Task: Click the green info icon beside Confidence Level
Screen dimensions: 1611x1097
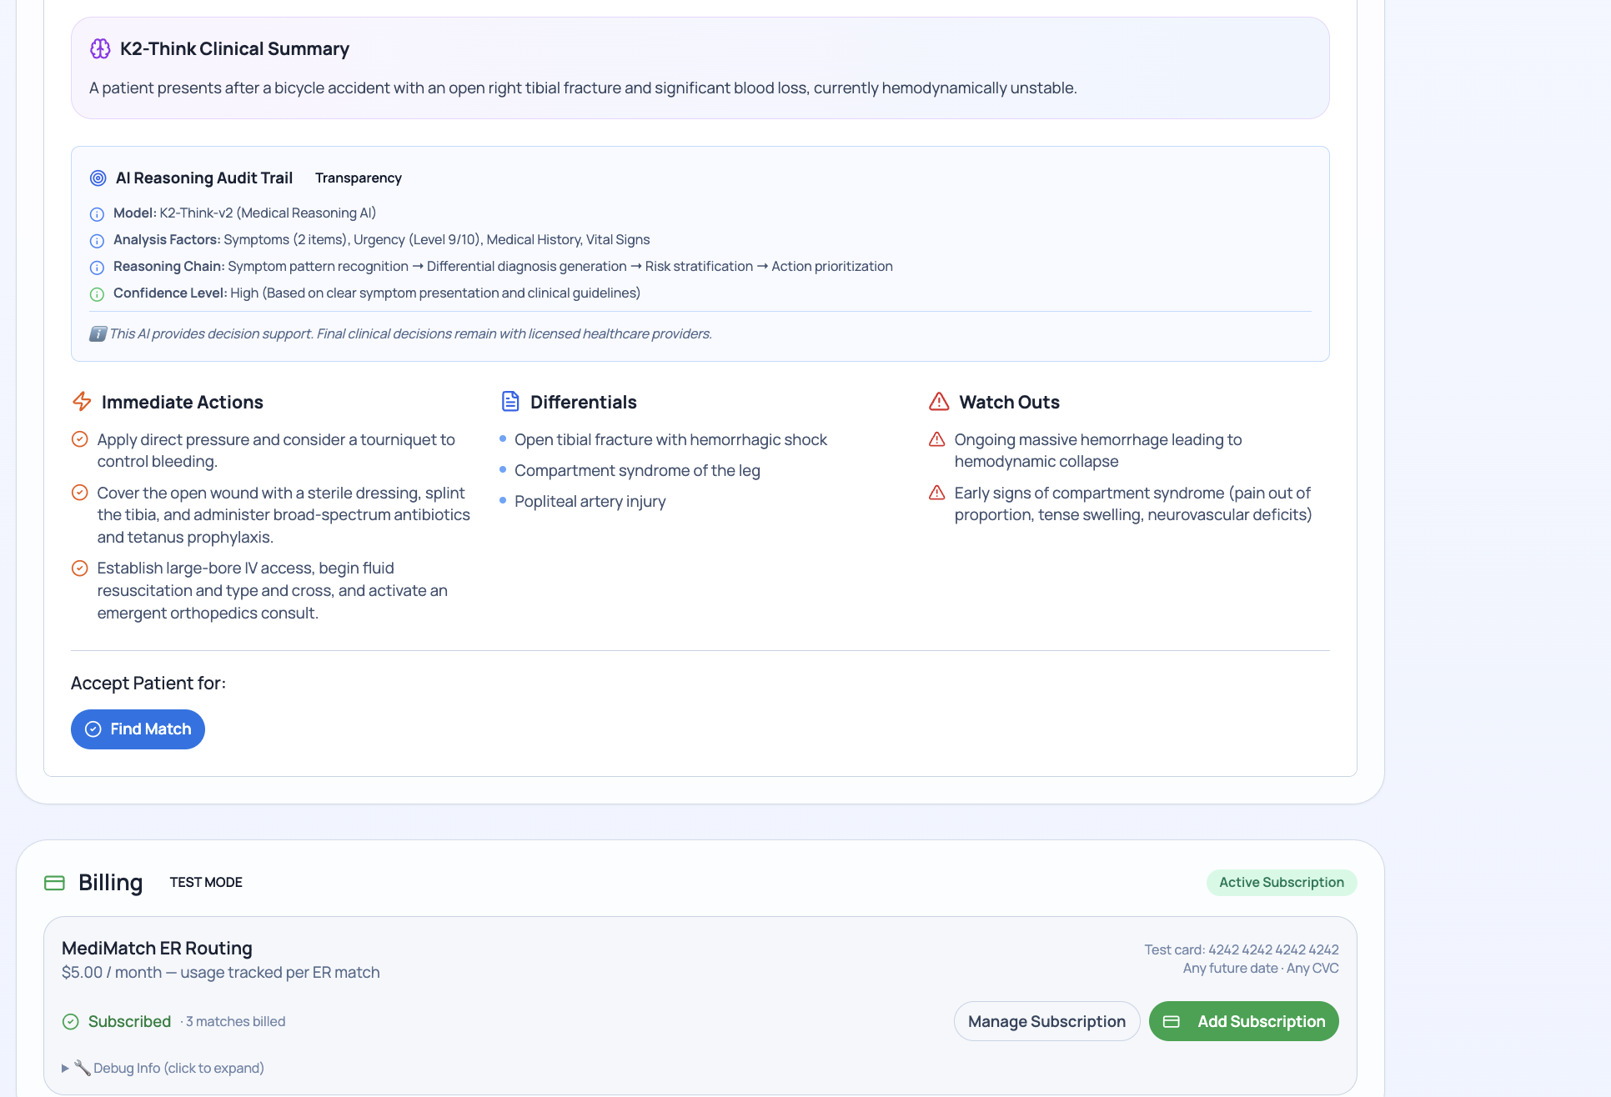Action: [x=97, y=294]
